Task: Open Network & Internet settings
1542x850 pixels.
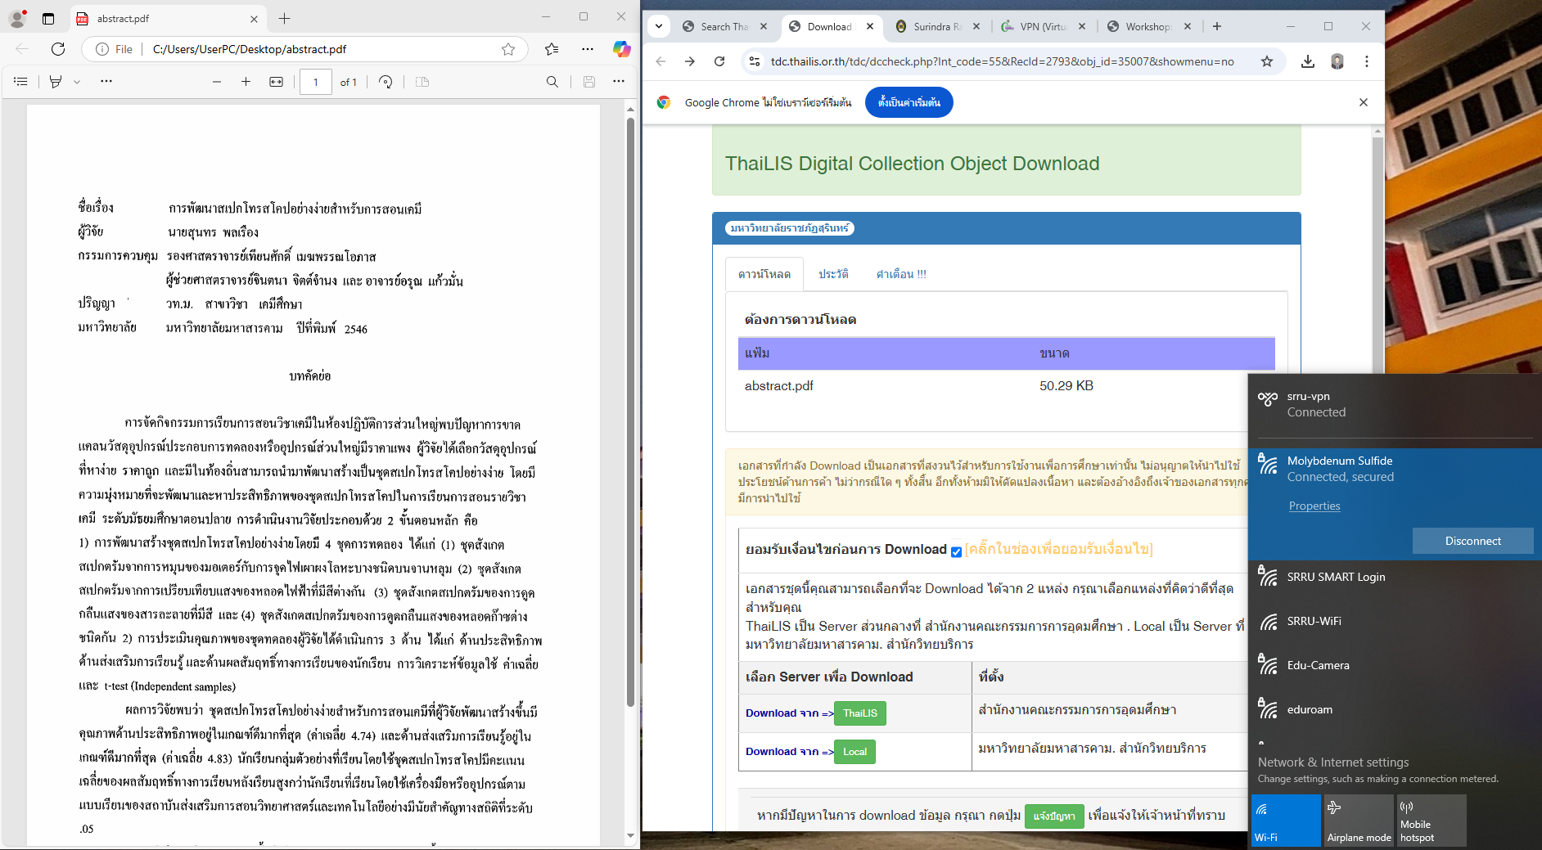Action: [x=1333, y=762]
